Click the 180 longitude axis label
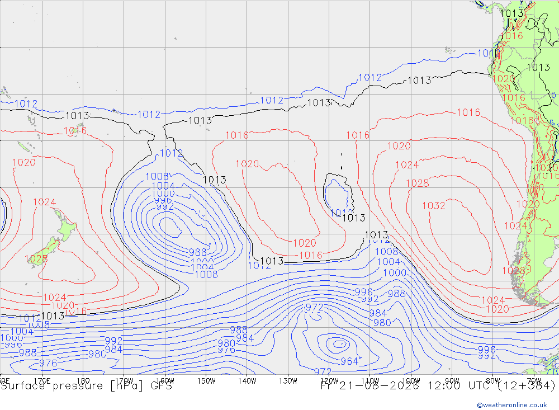This screenshot has height=410, width=559. coord(83,381)
